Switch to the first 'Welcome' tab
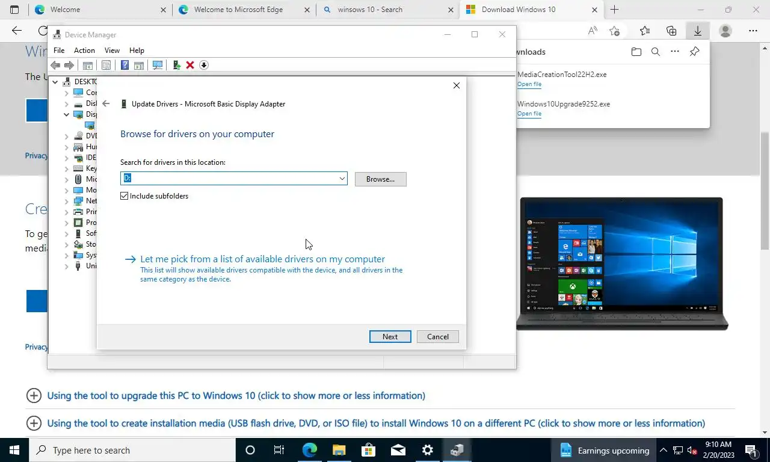Viewport: 770px width, 462px height. click(99, 10)
